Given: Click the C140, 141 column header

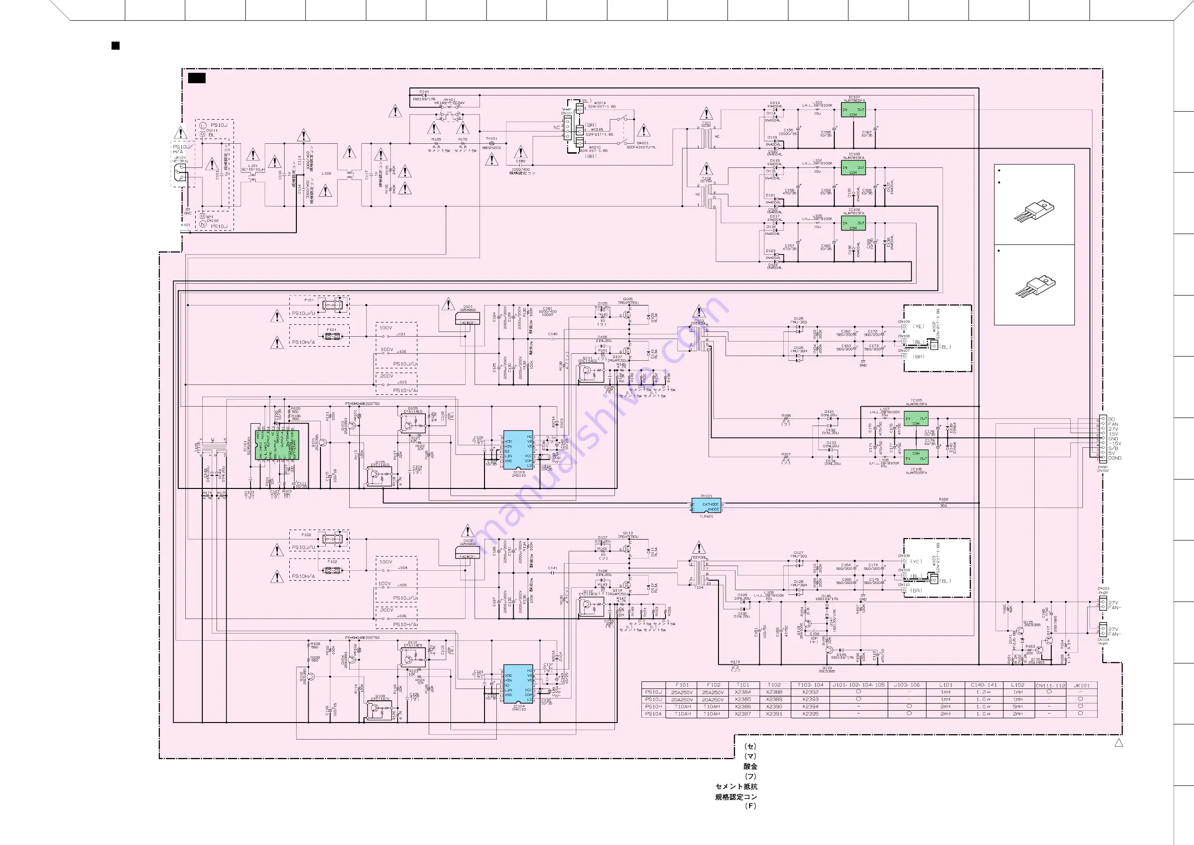Looking at the screenshot, I should point(983,685).
